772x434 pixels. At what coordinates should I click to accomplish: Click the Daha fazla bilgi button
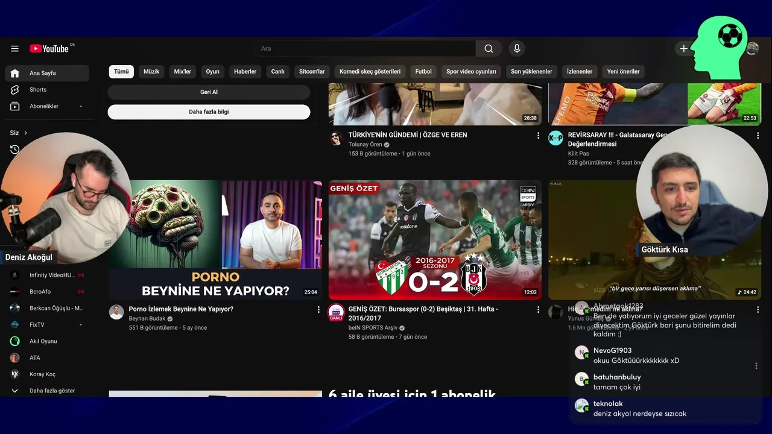(x=209, y=112)
